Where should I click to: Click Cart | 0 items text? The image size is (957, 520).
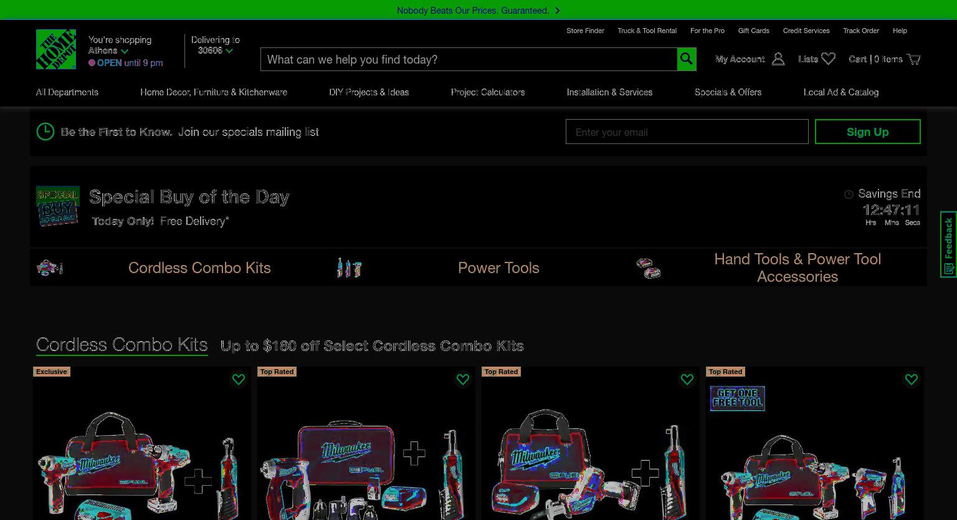coord(875,59)
